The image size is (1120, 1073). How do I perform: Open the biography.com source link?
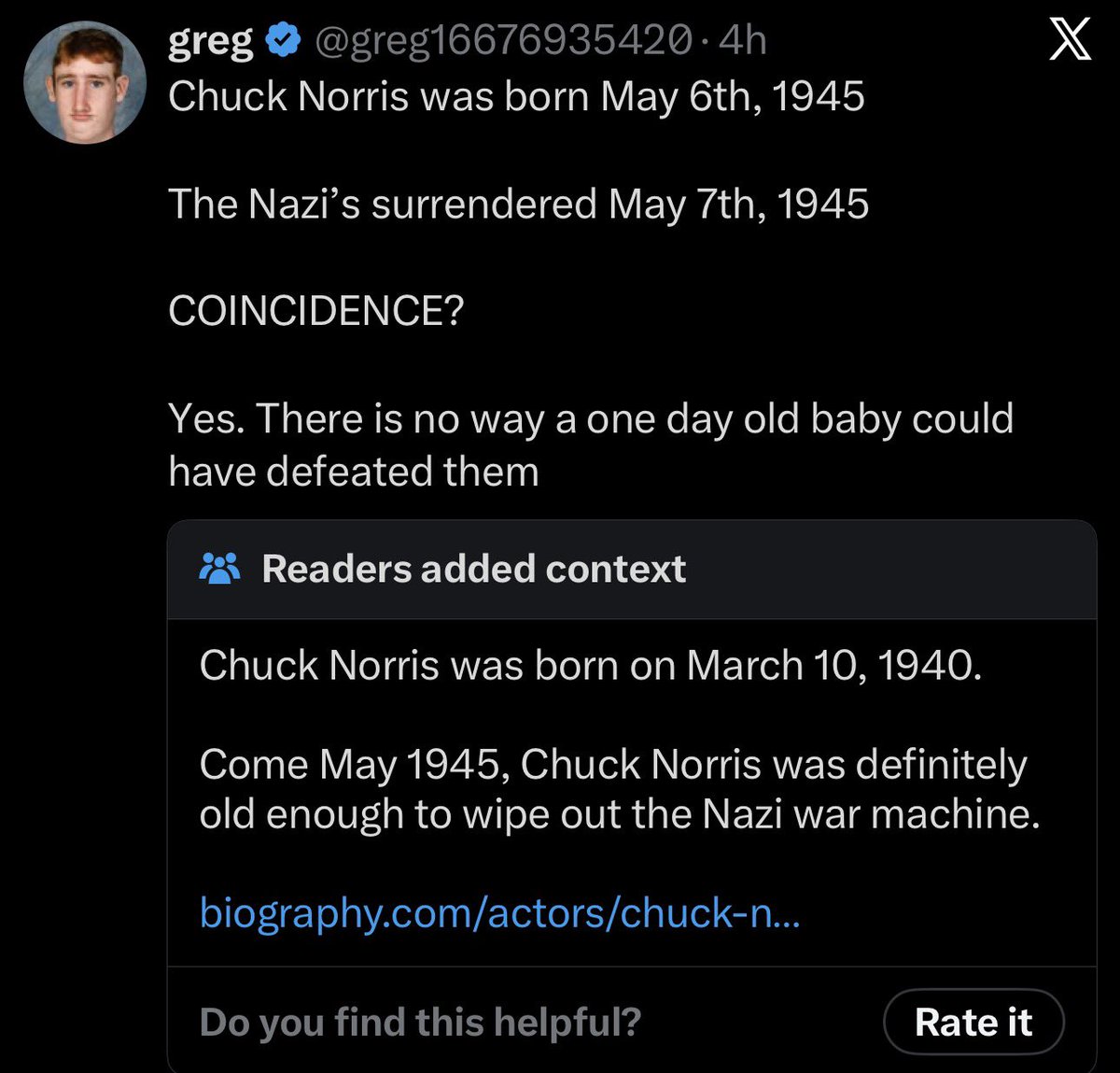click(x=499, y=912)
